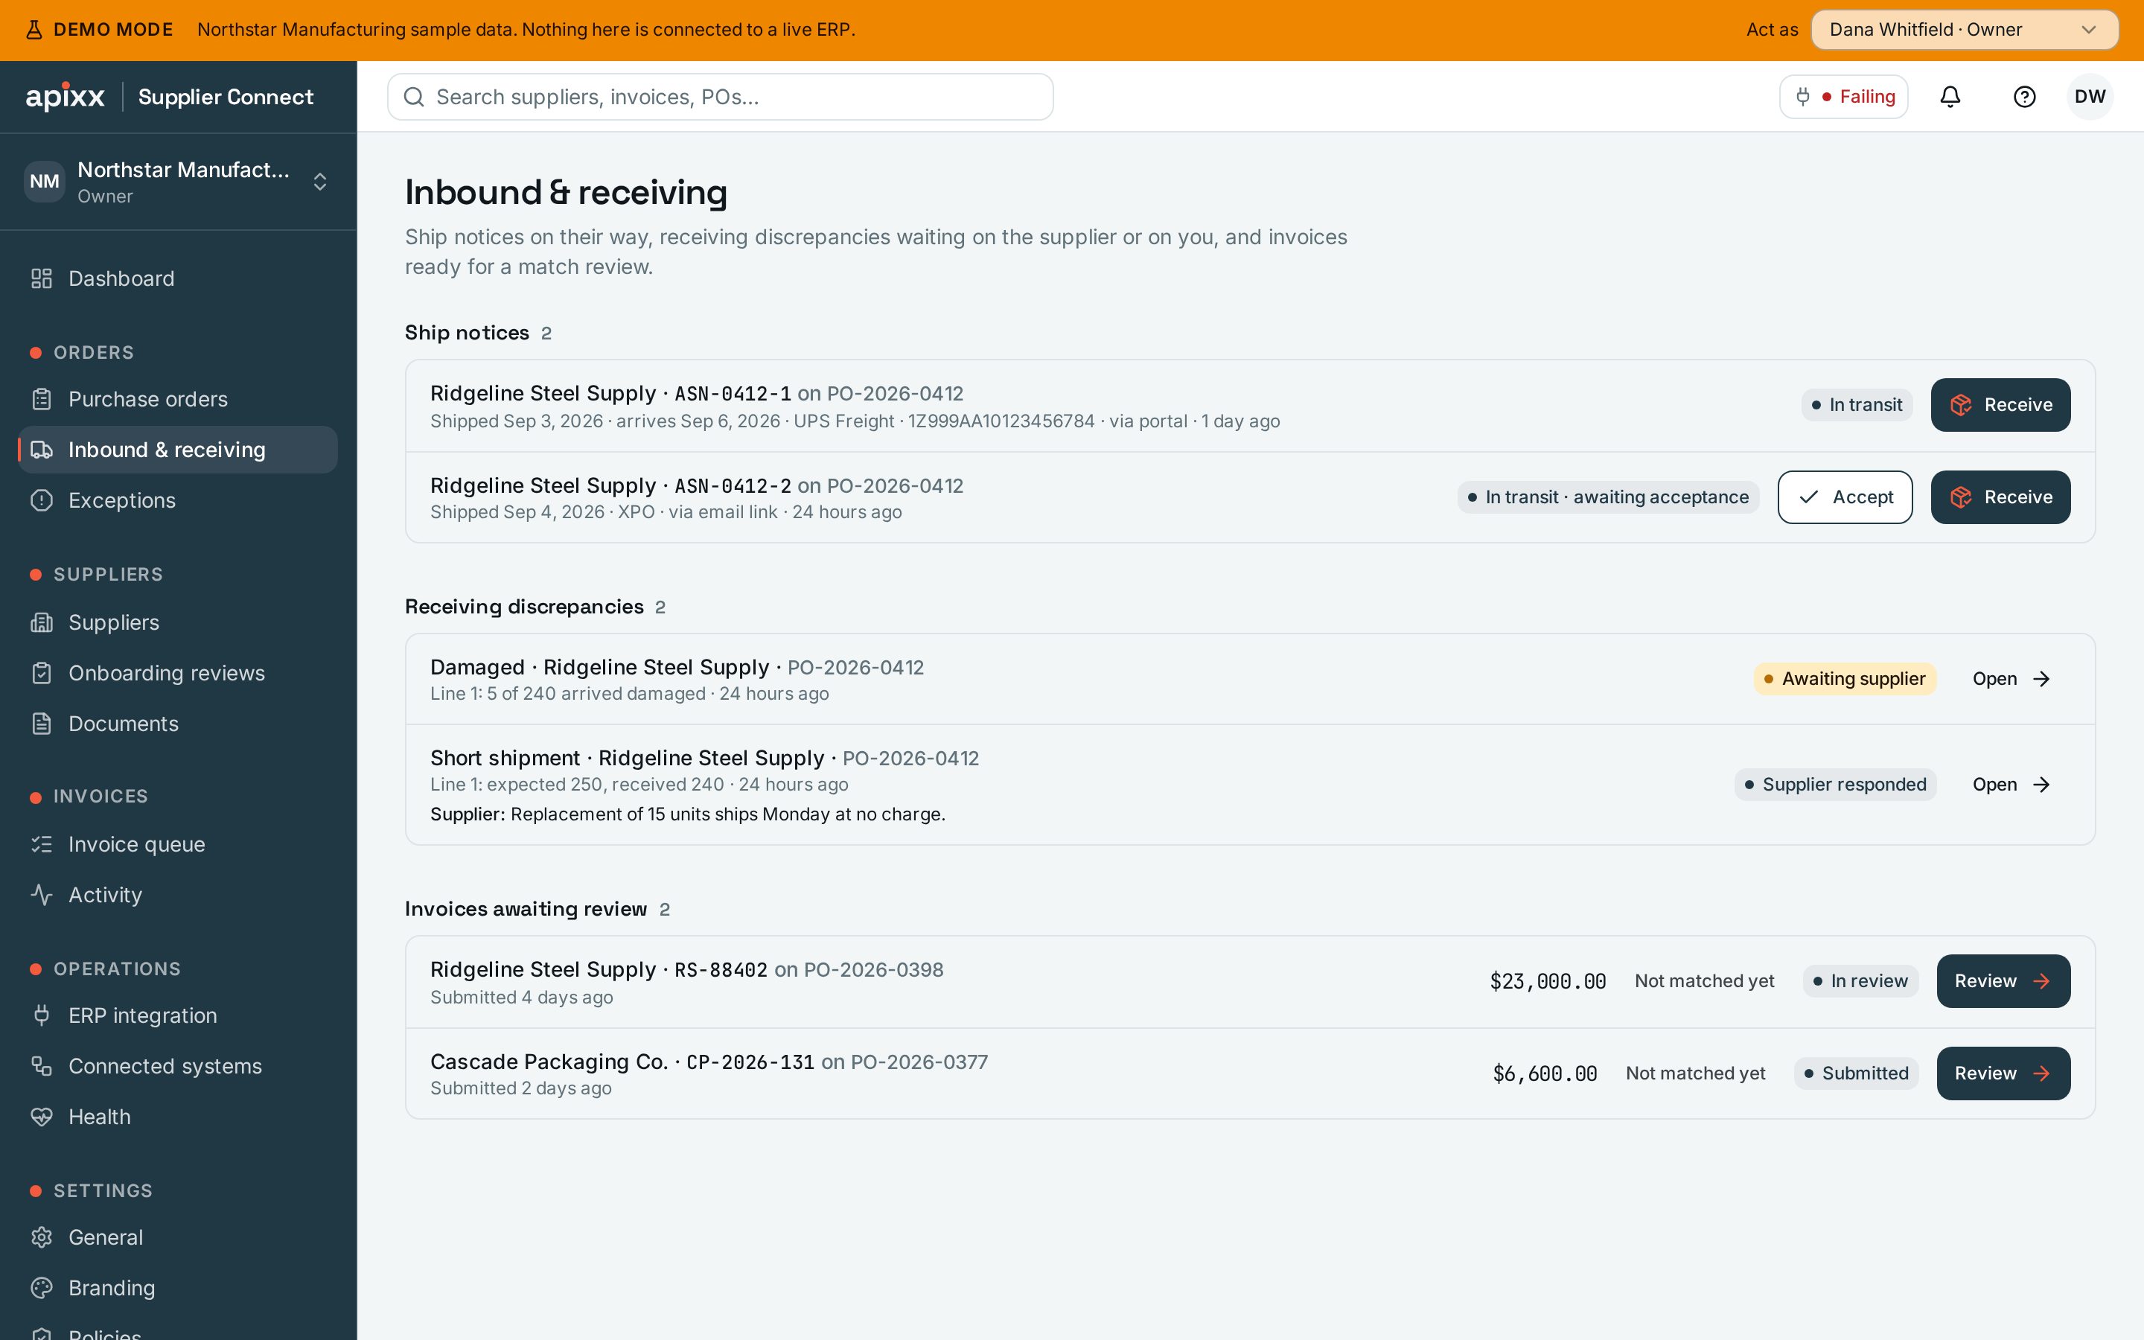Click the Failing ERP status indicator
The width and height of the screenshot is (2144, 1340).
click(1844, 97)
